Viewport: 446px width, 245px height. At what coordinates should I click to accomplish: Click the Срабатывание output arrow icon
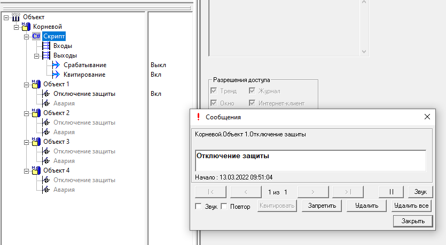point(56,65)
